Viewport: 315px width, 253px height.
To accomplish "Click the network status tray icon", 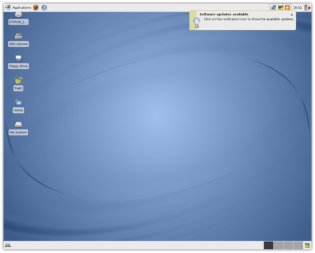I will (273, 8).
